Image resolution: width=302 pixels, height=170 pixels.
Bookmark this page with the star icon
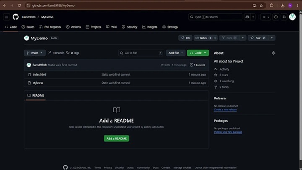[261, 5]
